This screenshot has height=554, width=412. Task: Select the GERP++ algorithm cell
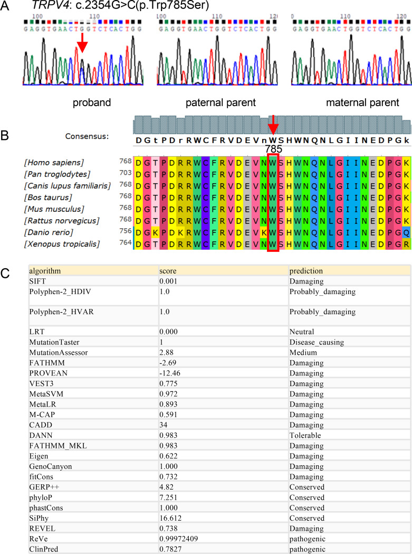(93, 487)
